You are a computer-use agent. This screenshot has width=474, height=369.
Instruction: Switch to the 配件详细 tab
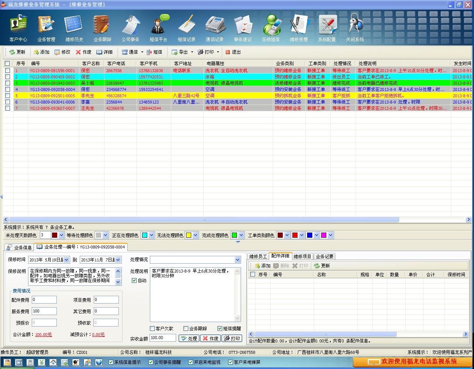pyautogui.click(x=280, y=256)
